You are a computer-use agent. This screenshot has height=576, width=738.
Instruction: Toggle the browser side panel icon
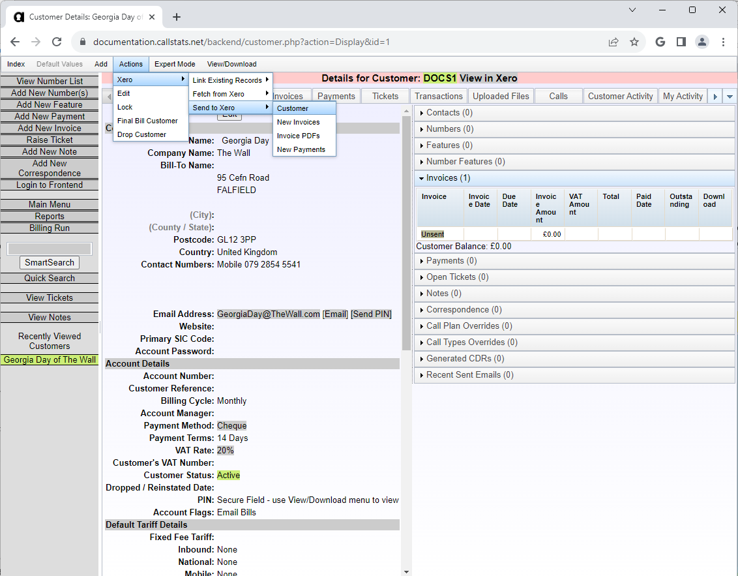point(681,42)
